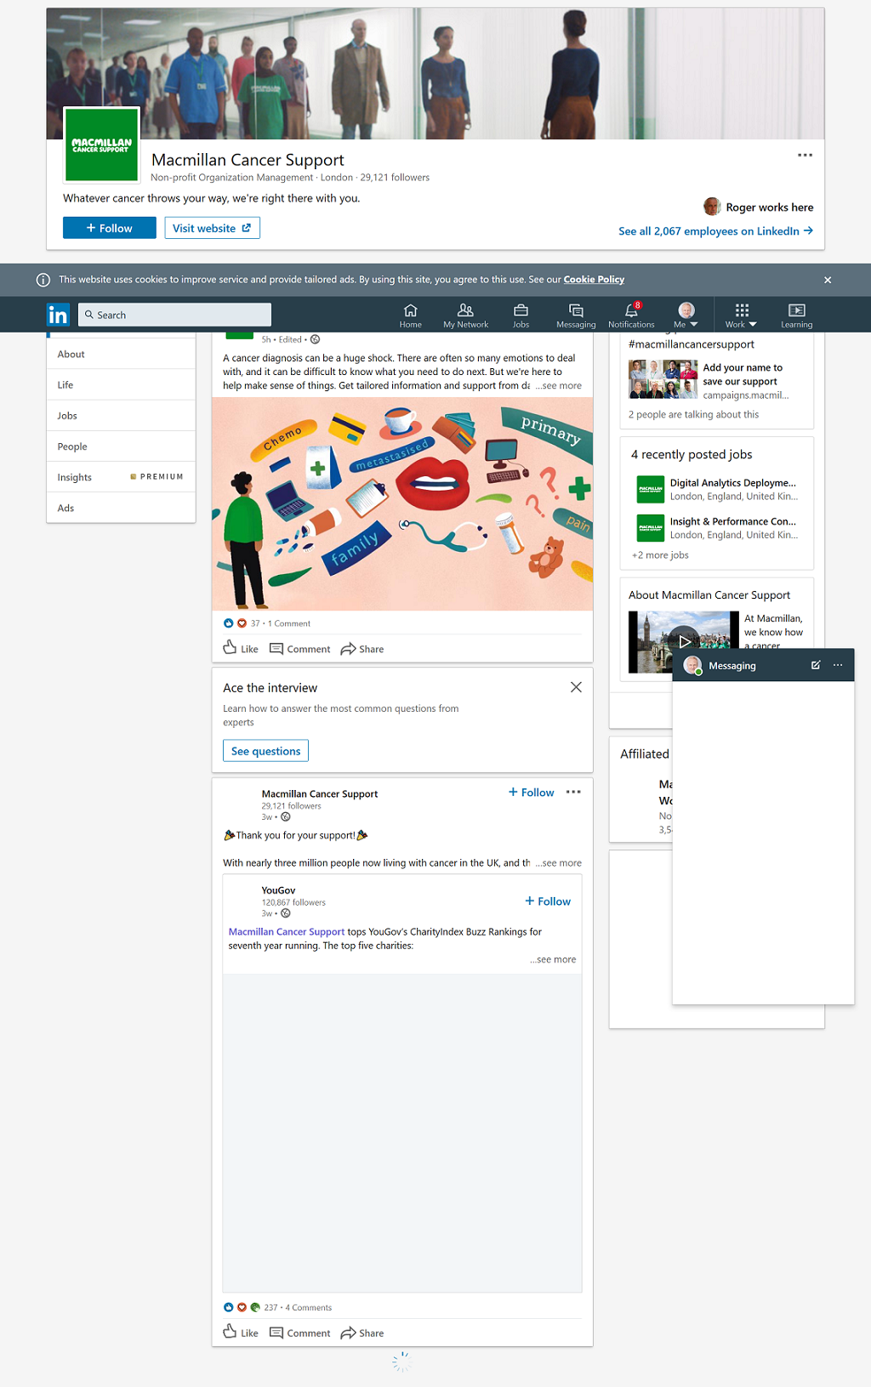Select the Life sidebar tab
The image size is (871, 1387).
[x=121, y=385]
